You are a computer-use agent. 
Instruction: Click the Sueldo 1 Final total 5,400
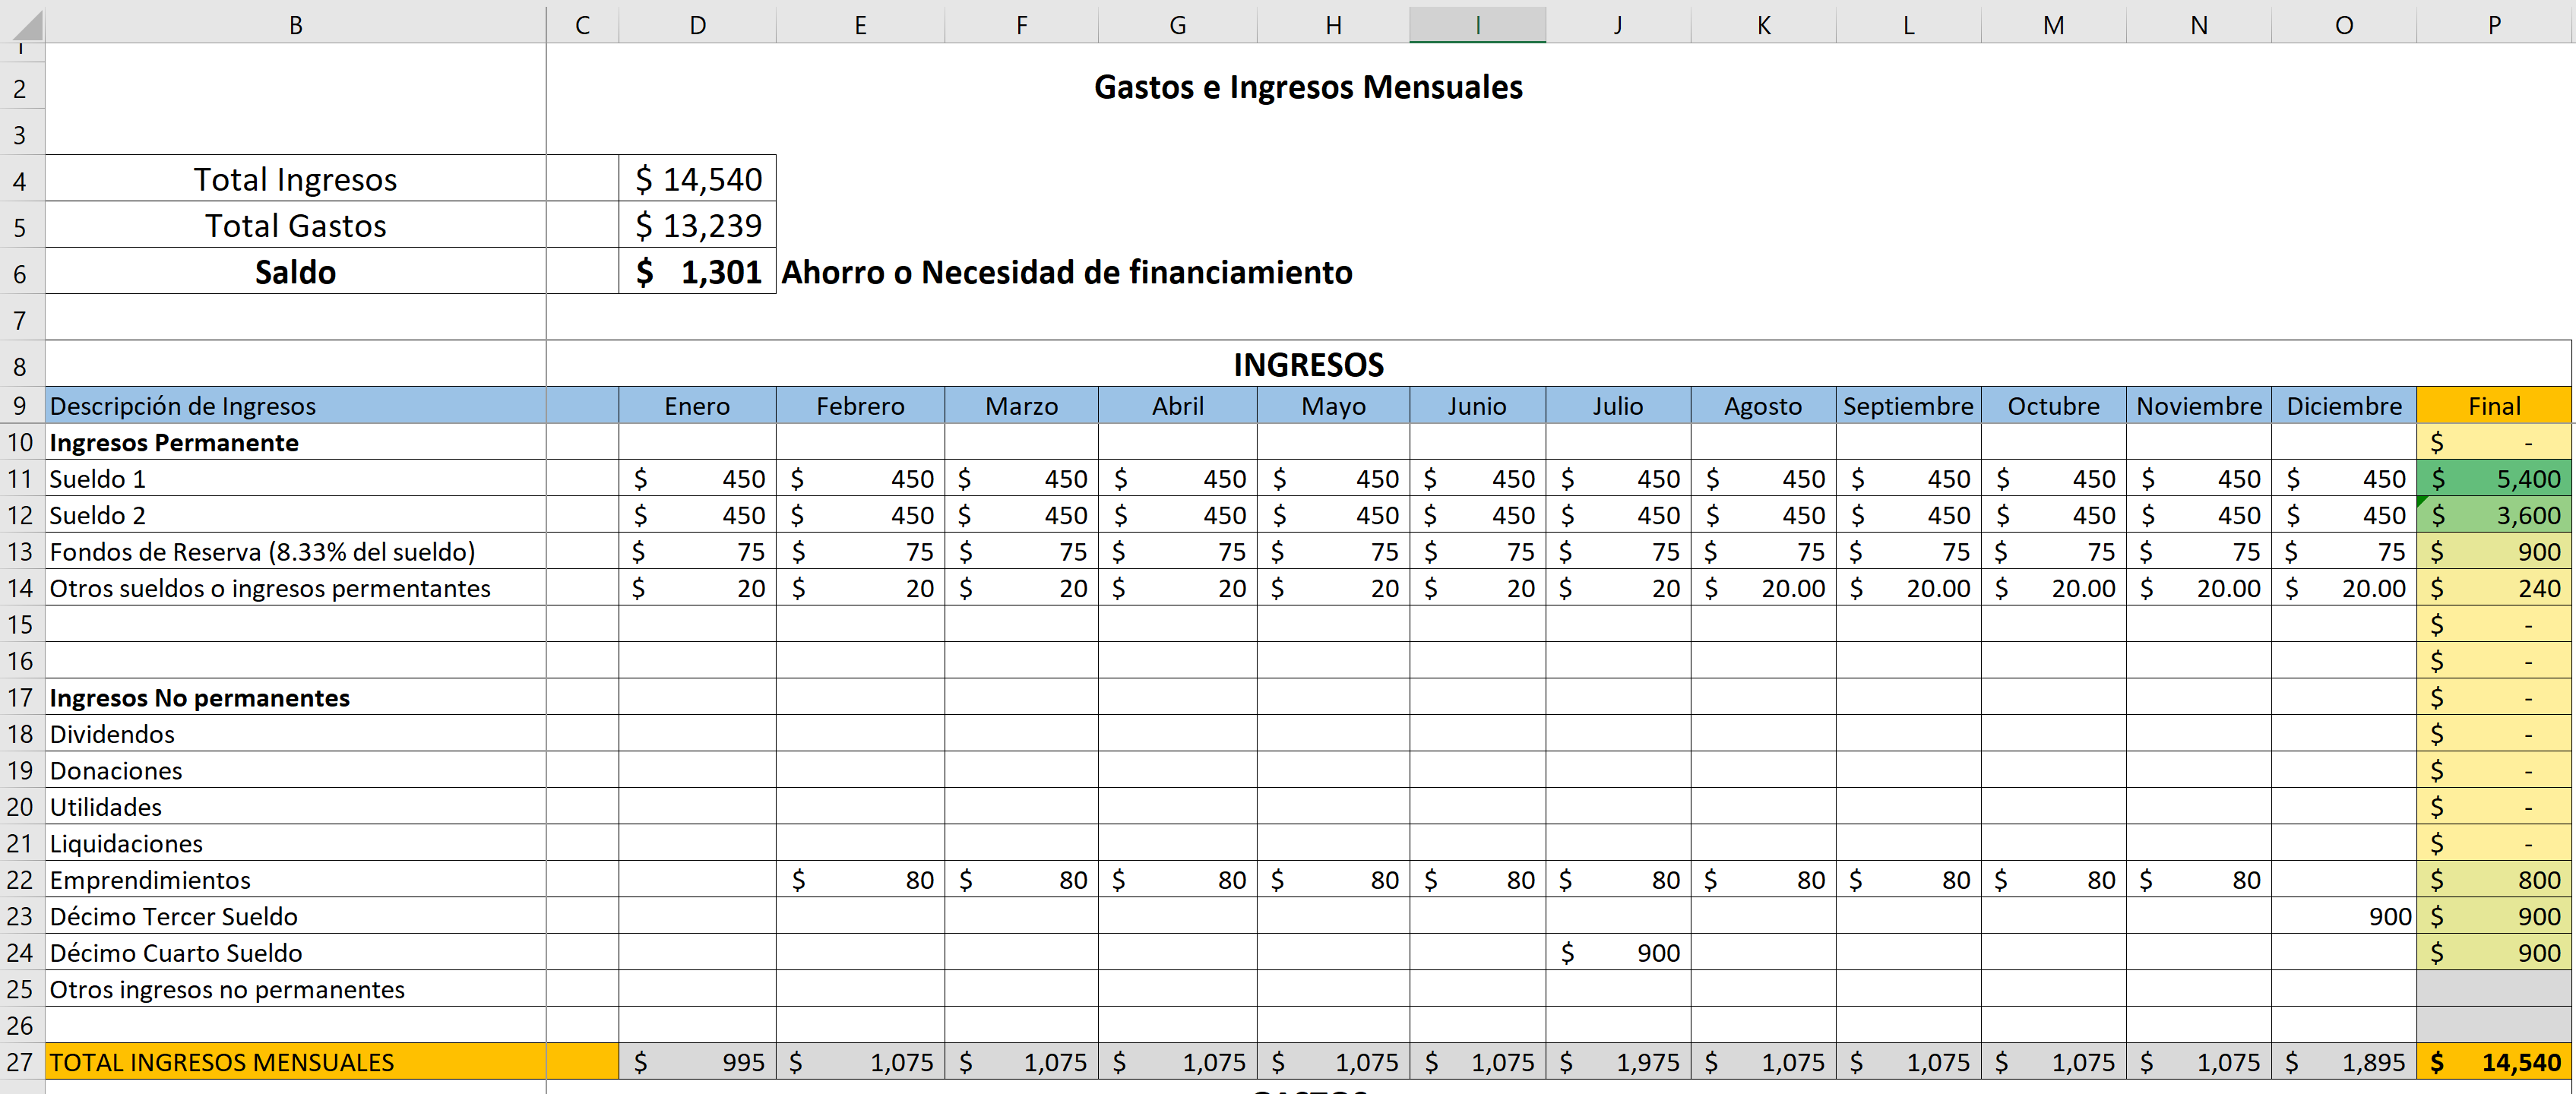2494,479
